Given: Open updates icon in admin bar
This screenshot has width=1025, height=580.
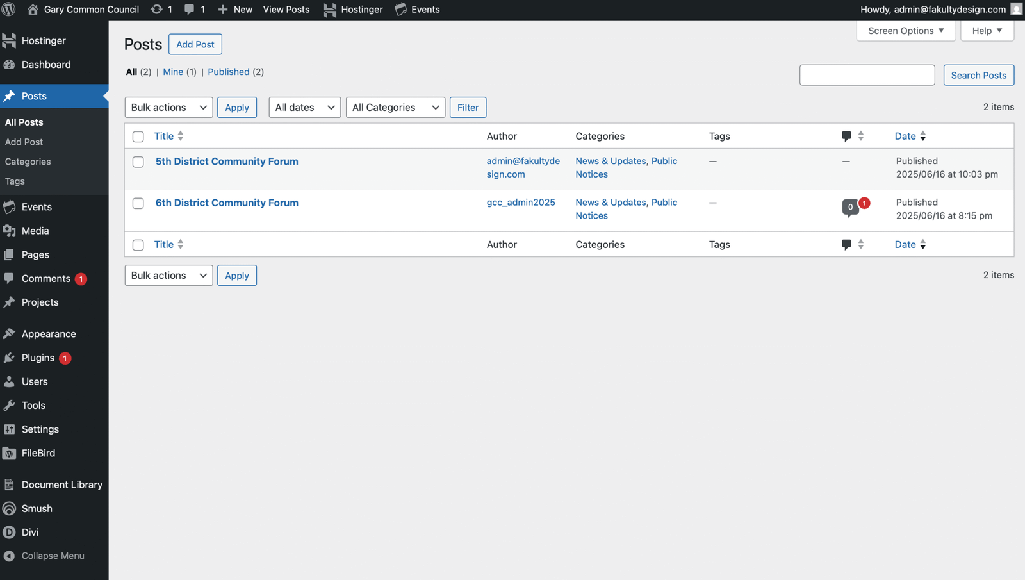Looking at the screenshot, I should click(156, 9).
